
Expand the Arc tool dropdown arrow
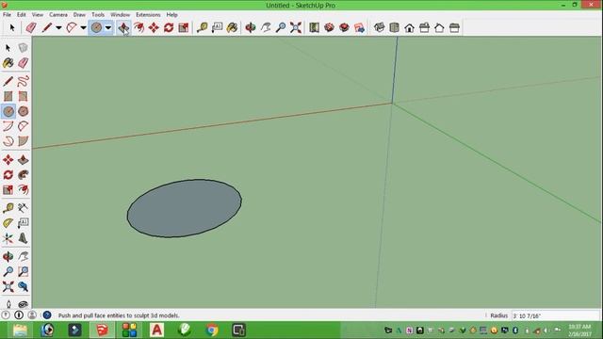(x=83, y=27)
